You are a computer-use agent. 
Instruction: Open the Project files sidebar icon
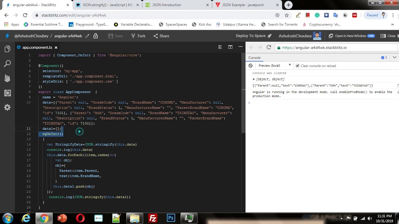(x=7, y=49)
